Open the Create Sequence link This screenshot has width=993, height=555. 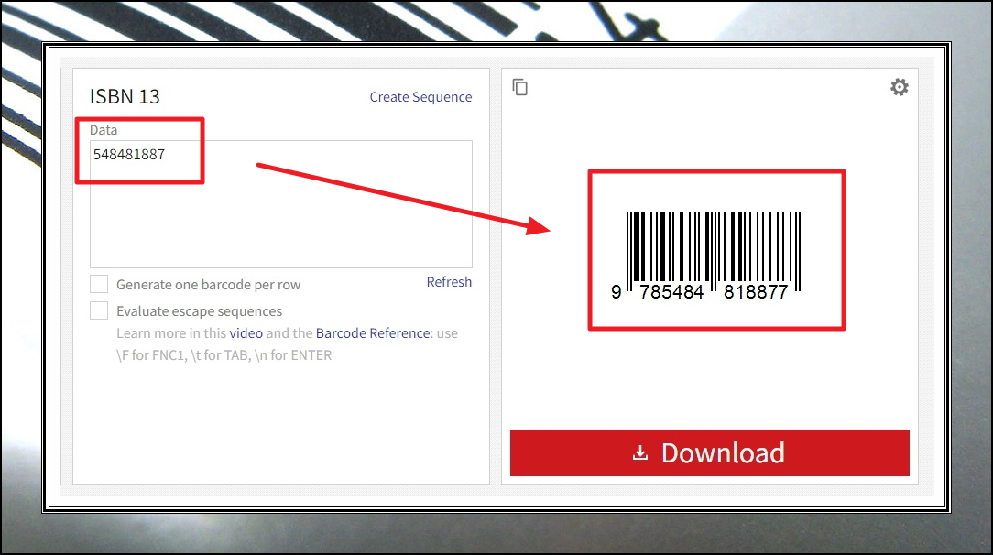(x=420, y=97)
